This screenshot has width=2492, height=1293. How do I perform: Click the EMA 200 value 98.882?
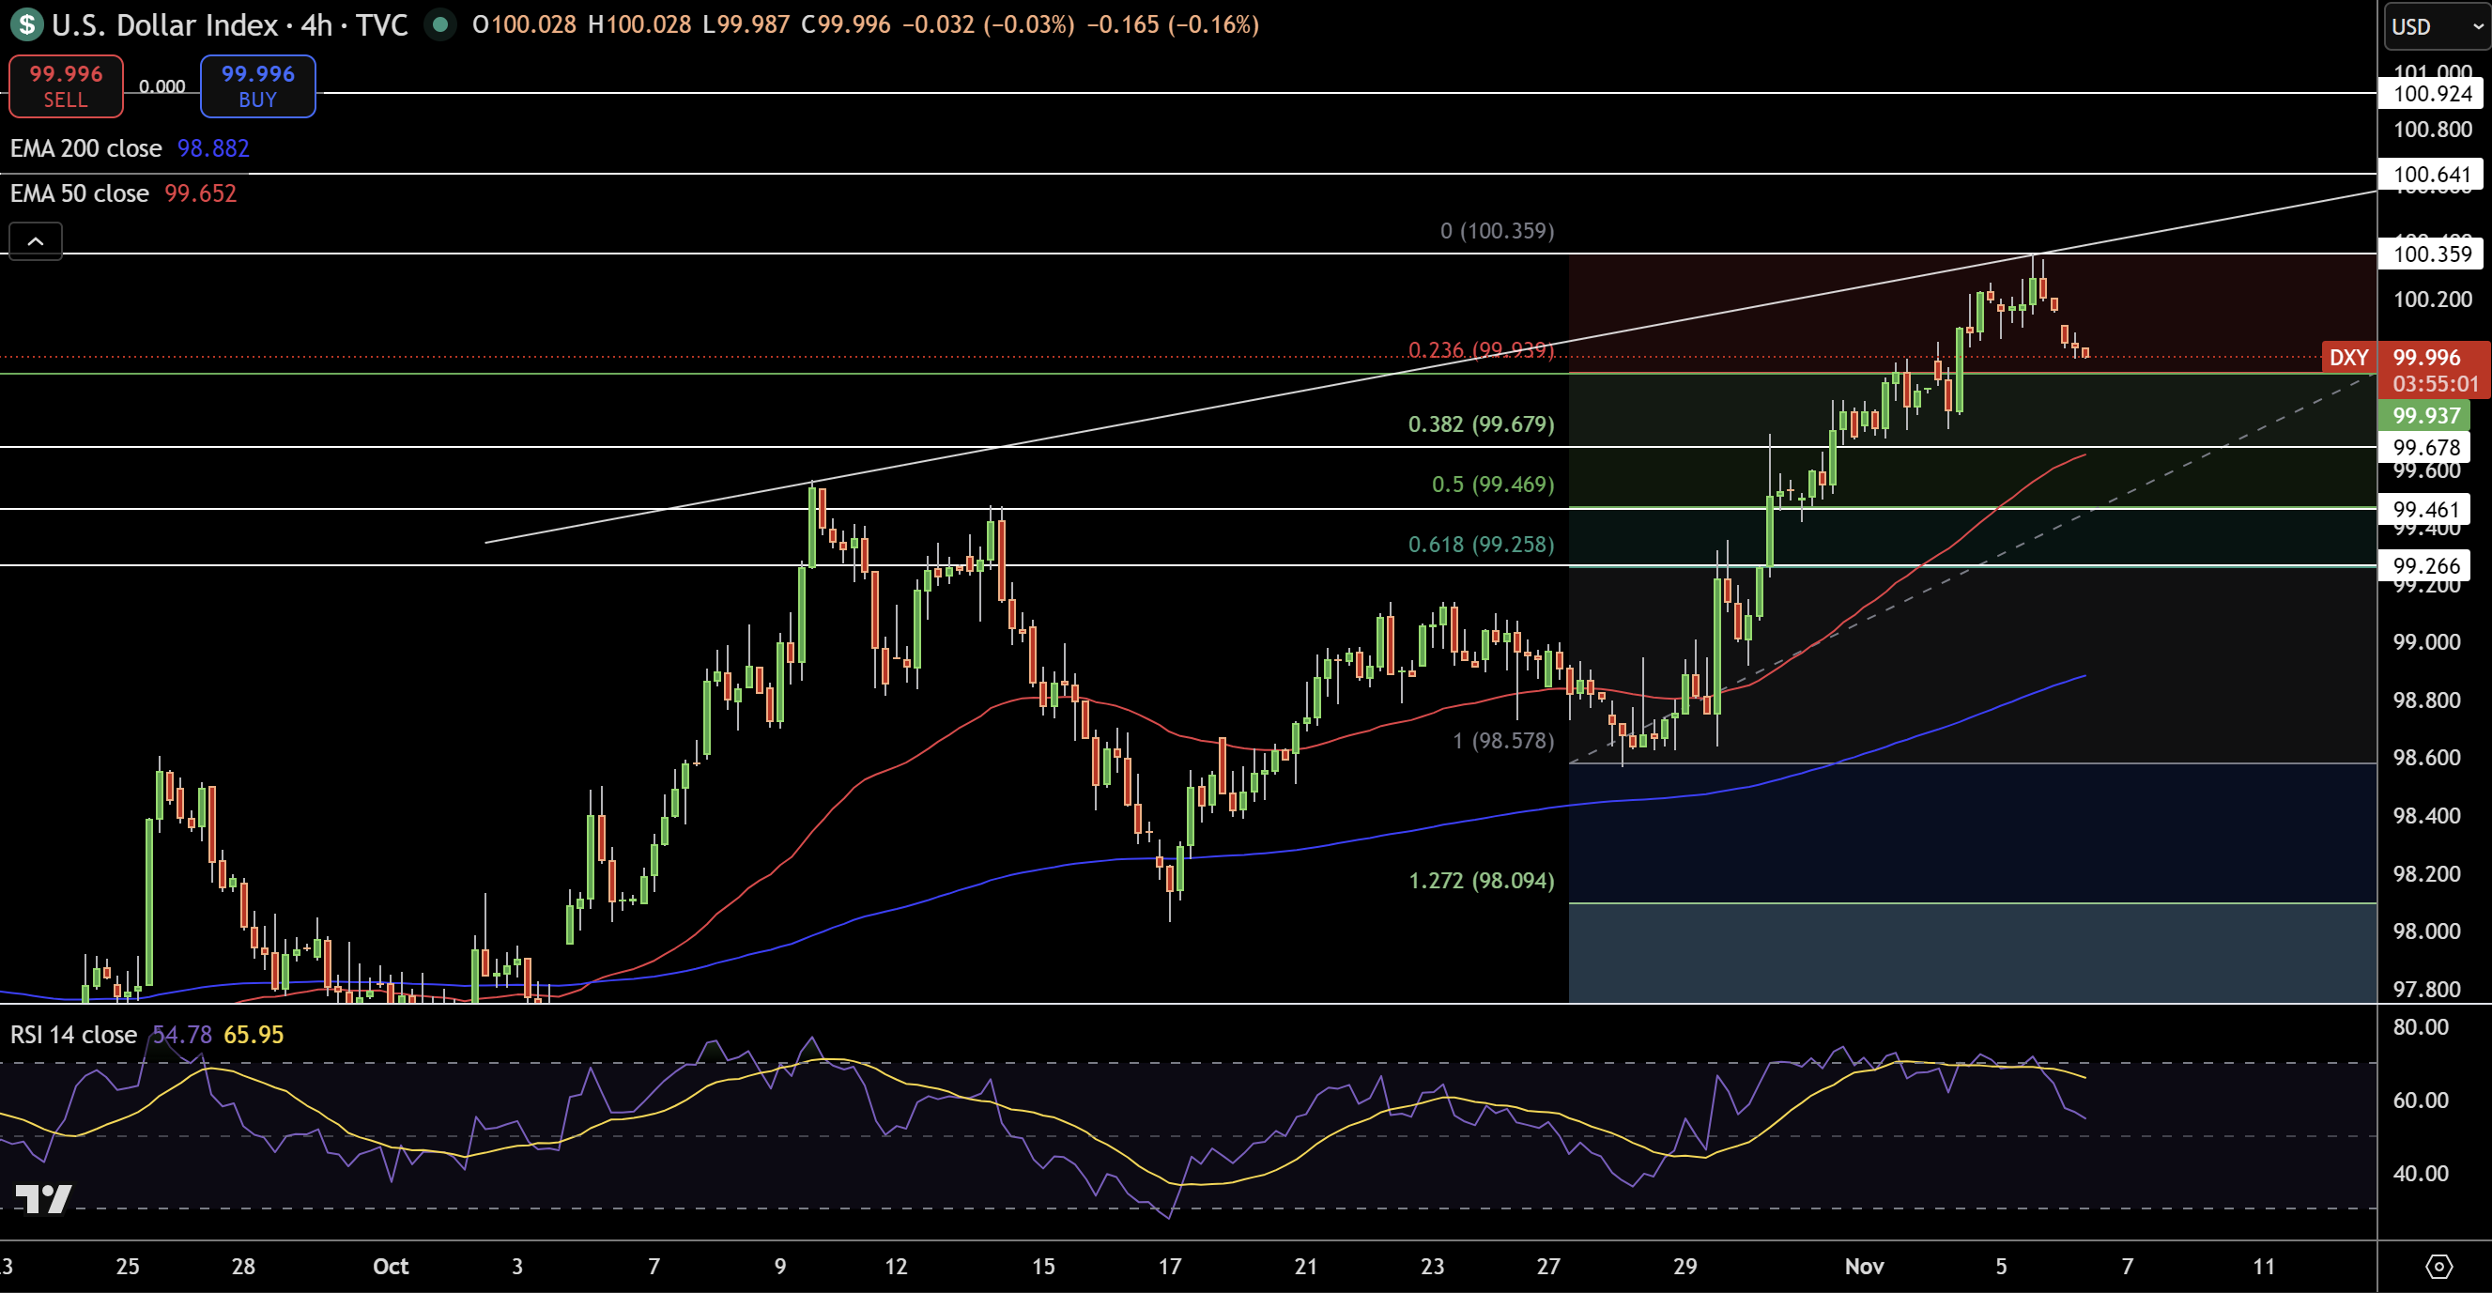tap(213, 148)
